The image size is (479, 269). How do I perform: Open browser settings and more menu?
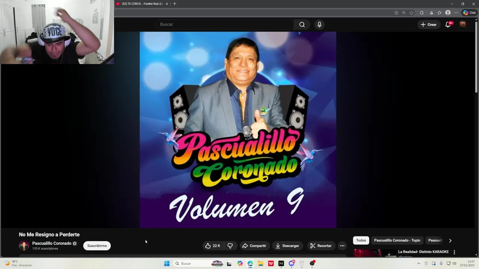coord(456,13)
